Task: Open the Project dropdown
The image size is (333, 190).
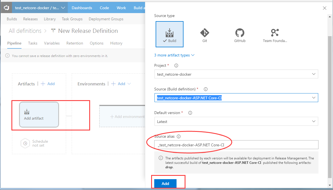Action: tap(236, 74)
